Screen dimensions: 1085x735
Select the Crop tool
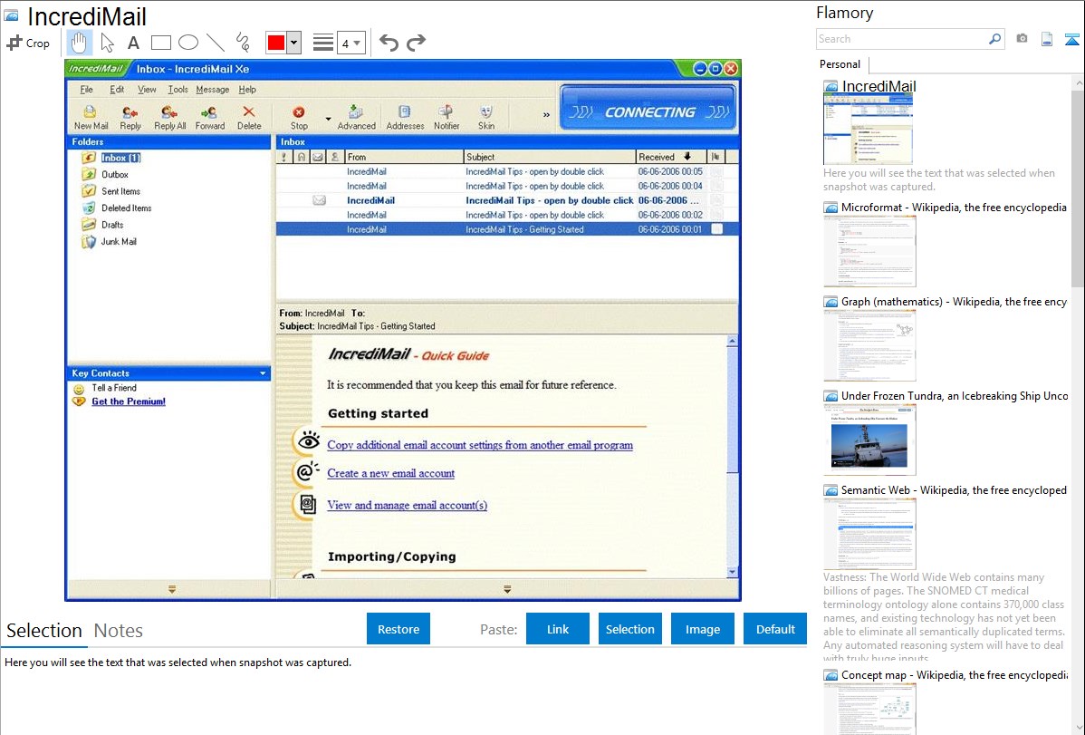point(28,43)
